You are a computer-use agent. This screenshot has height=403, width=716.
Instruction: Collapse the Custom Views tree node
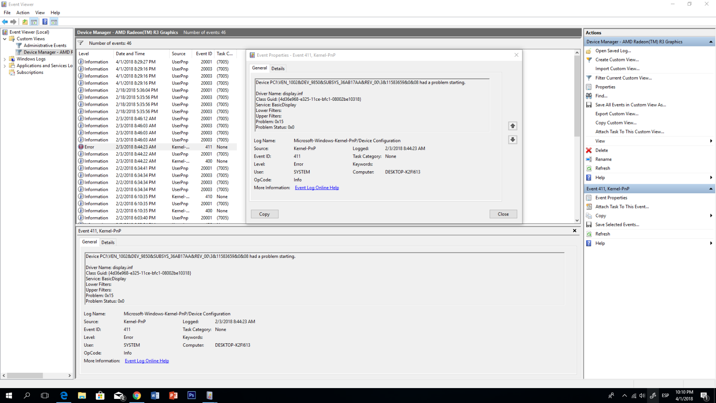(x=5, y=39)
